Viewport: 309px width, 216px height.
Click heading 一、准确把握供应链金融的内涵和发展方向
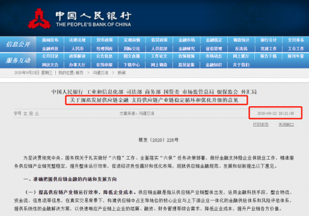(70, 179)
